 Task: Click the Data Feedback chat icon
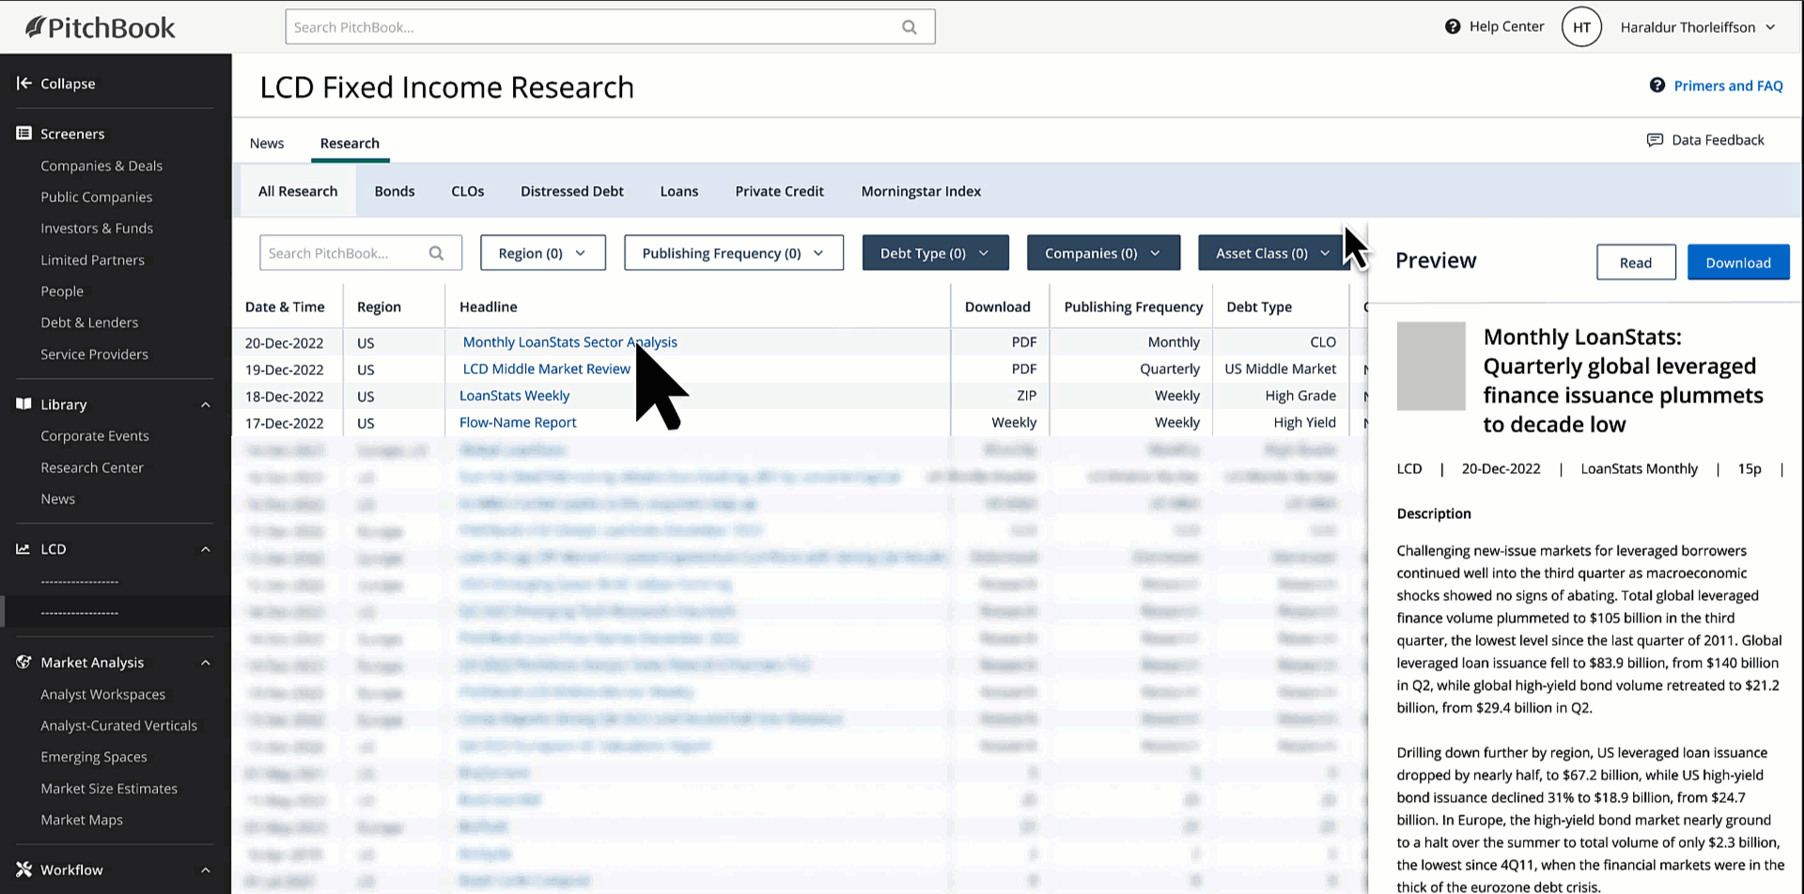[1655, 140]
